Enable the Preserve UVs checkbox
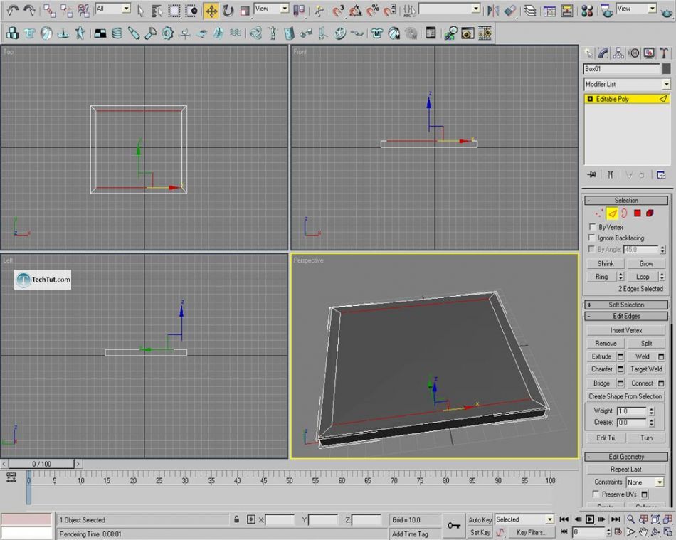 pos(596,494)
